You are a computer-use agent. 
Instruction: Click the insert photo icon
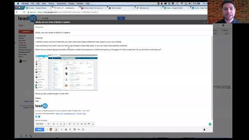click(x=74, y=129)
